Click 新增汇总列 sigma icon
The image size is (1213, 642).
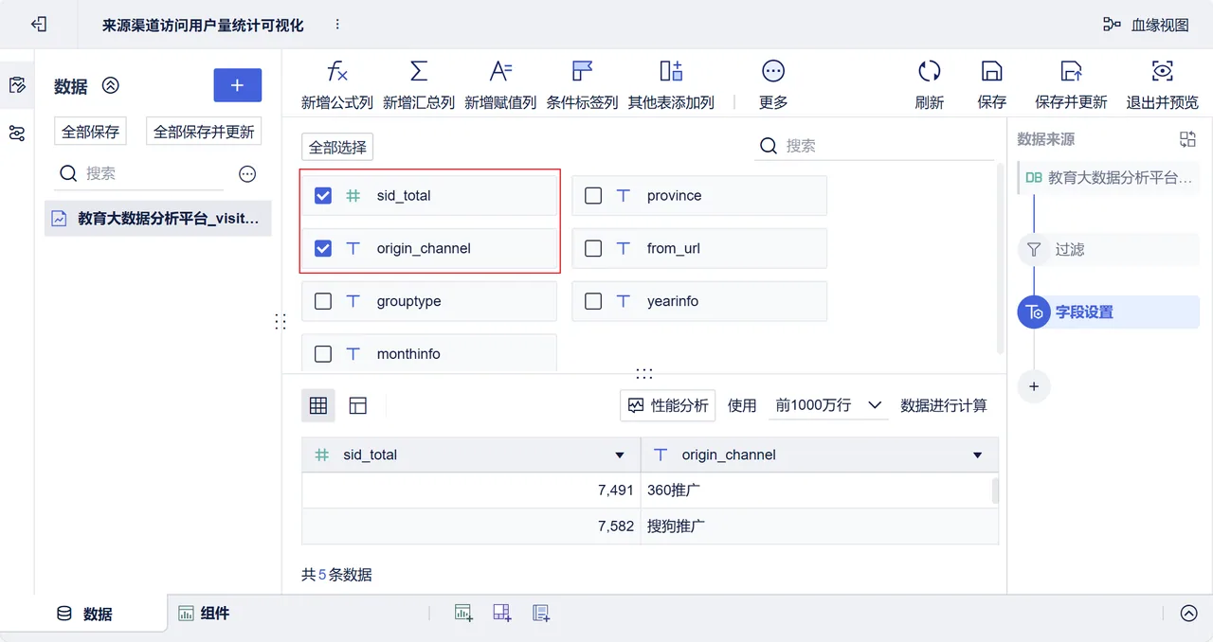pyautogui.click(x=418, y=72)
